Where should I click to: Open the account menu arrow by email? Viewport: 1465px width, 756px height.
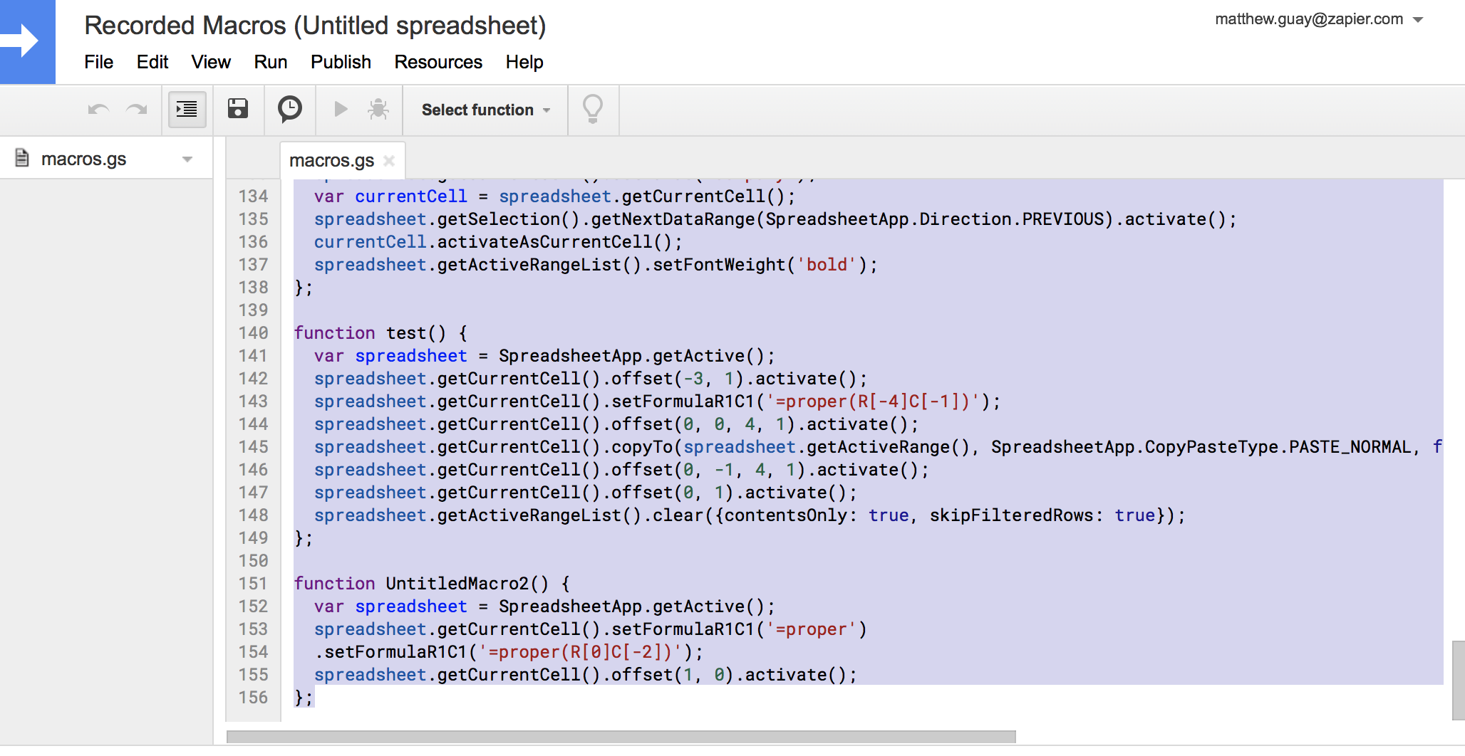coord(1418,20)
